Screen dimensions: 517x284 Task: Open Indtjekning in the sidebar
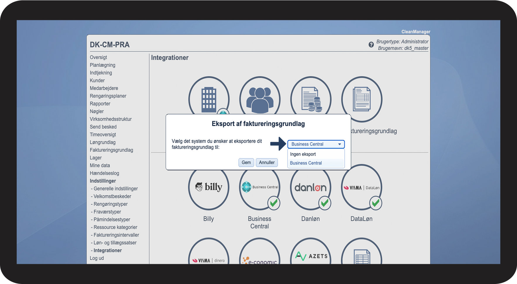click(101, 73)
